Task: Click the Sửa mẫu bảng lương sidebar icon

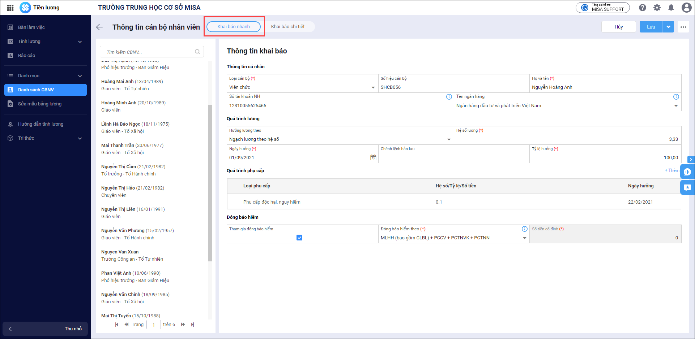Action: click(x=10, y=104)
